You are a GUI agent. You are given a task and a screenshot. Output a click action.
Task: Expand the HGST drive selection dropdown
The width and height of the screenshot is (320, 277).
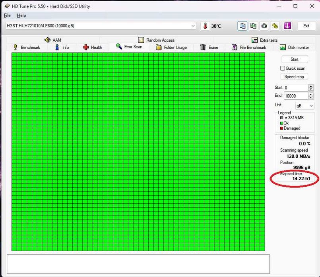(193, 26)
